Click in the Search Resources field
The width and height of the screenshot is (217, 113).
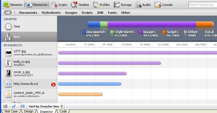click(x=202, y=4)
